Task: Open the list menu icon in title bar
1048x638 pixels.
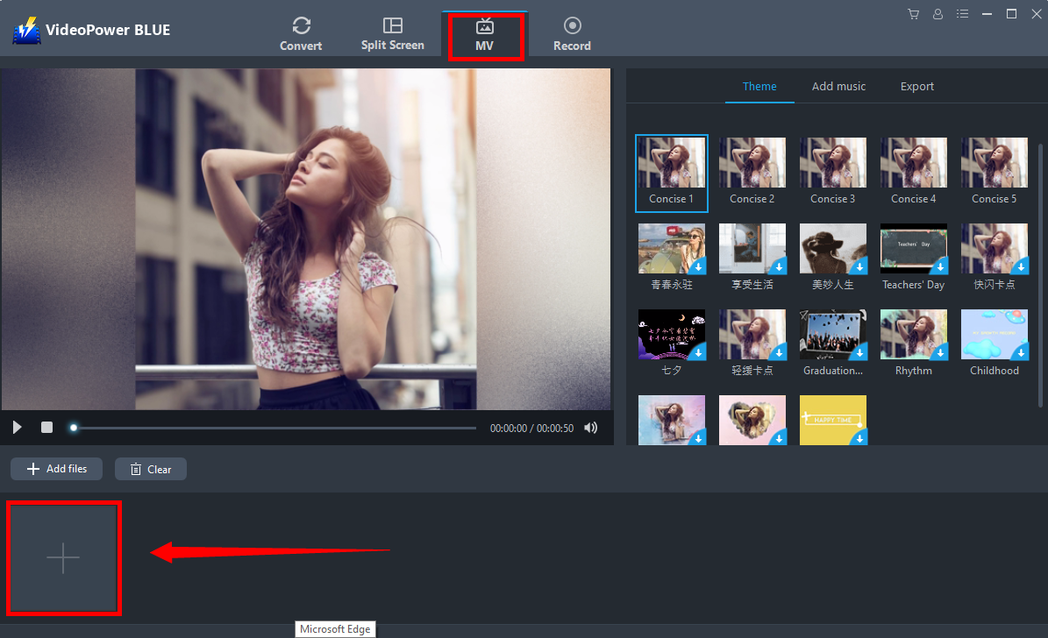Action: tap(964, 14)
